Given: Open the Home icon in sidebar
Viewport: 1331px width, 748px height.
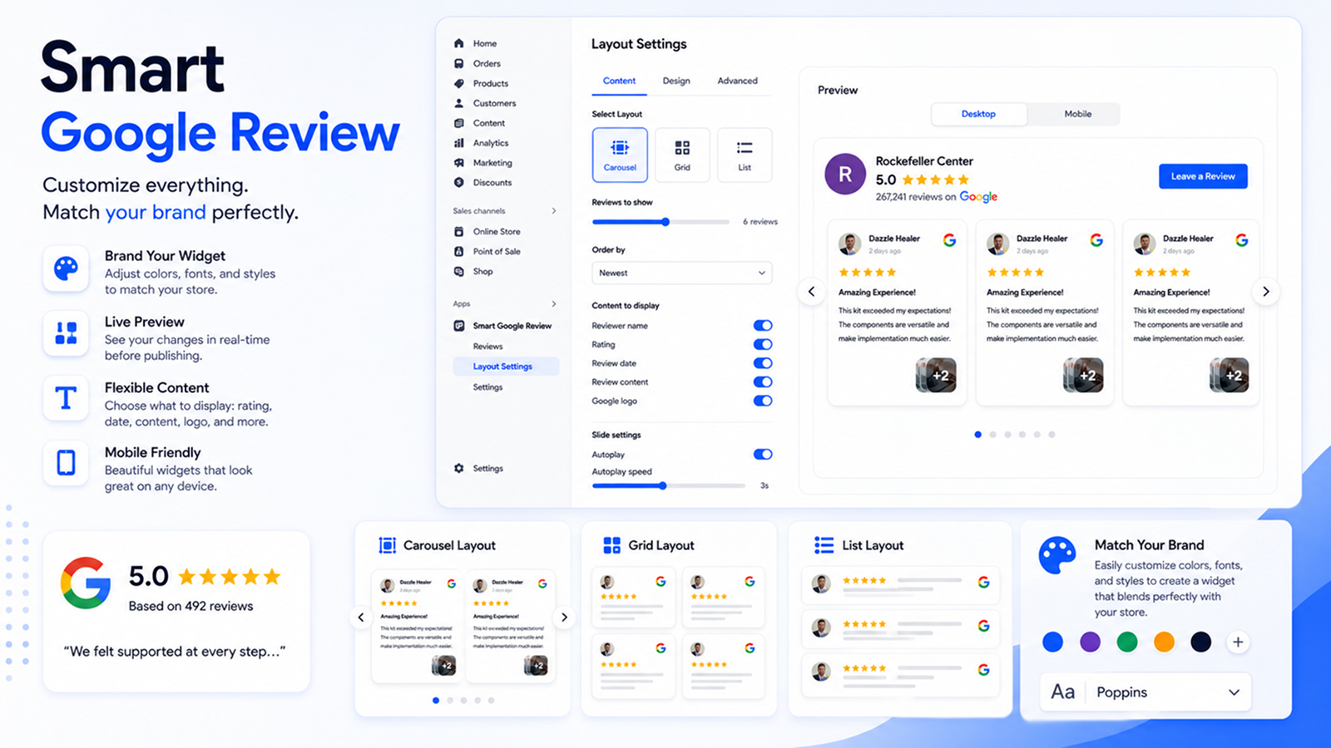Looking at the screenshot, I should 458,43.
